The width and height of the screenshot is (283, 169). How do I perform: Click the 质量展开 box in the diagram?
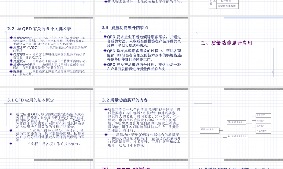(x=263, y=115)
